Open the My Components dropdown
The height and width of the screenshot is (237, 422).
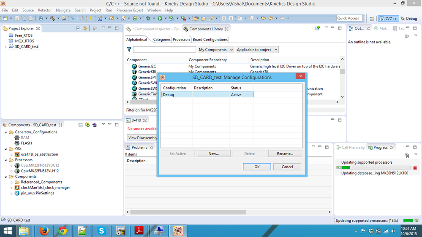tap(215, 49)
